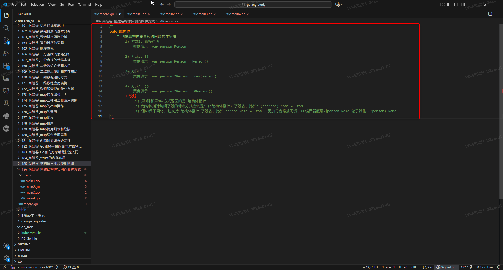
Task: Expand the B站go学习笔记 folder
Action: click(x=52, y=215)
